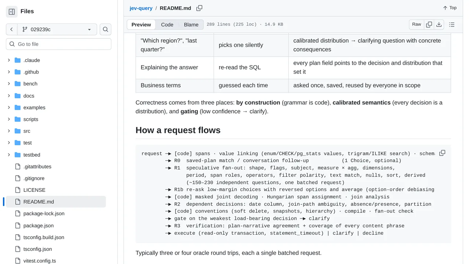Expand the .github folder chevron

[9, 72]
